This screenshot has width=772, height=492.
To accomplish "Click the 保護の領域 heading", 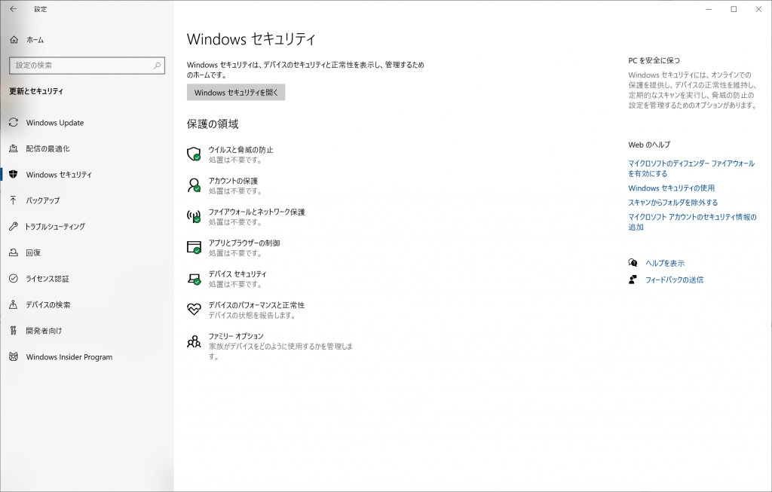I will point(213,124).
